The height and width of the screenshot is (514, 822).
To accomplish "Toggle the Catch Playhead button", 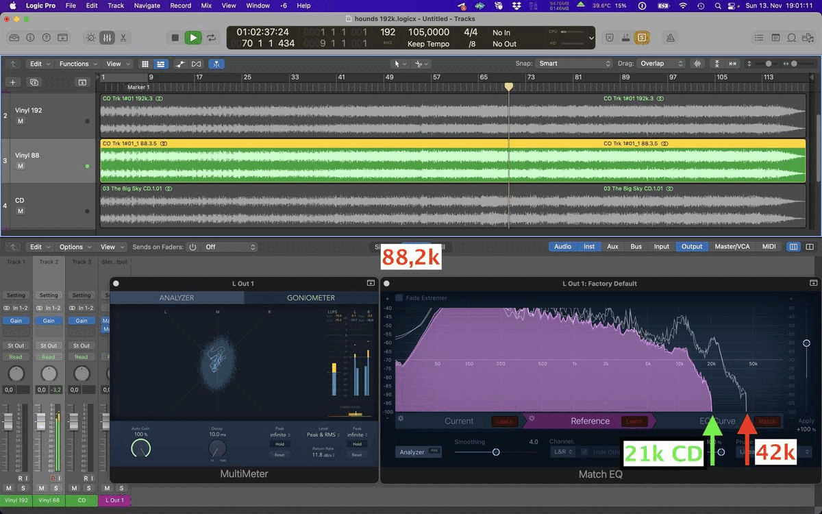I will pyautogui.click(x=216, y=64).
